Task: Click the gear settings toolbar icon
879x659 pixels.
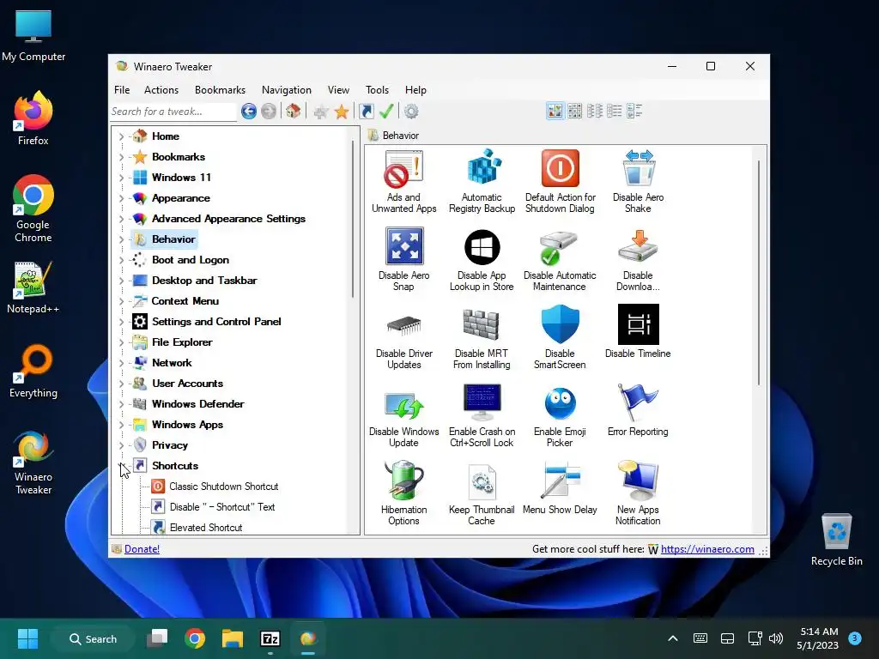Action: click(411, 112)
